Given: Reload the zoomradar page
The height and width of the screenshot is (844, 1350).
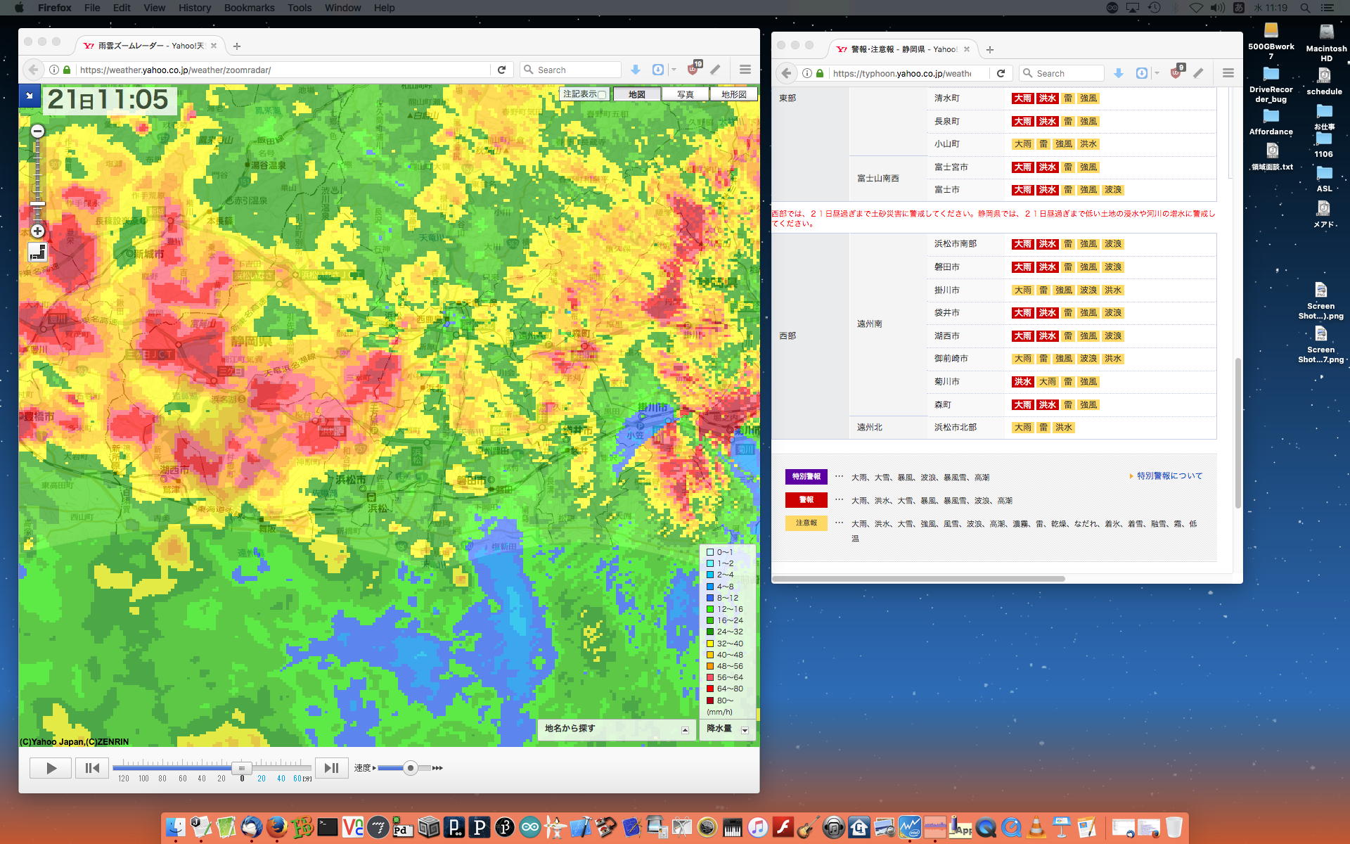Looking at the screenshot, I should point(501,70).
